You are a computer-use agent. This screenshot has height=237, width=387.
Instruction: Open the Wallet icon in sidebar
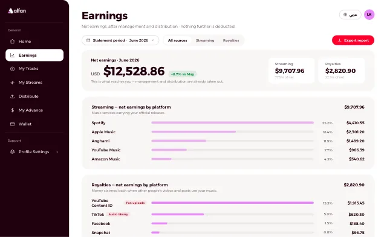coord(12,124)
